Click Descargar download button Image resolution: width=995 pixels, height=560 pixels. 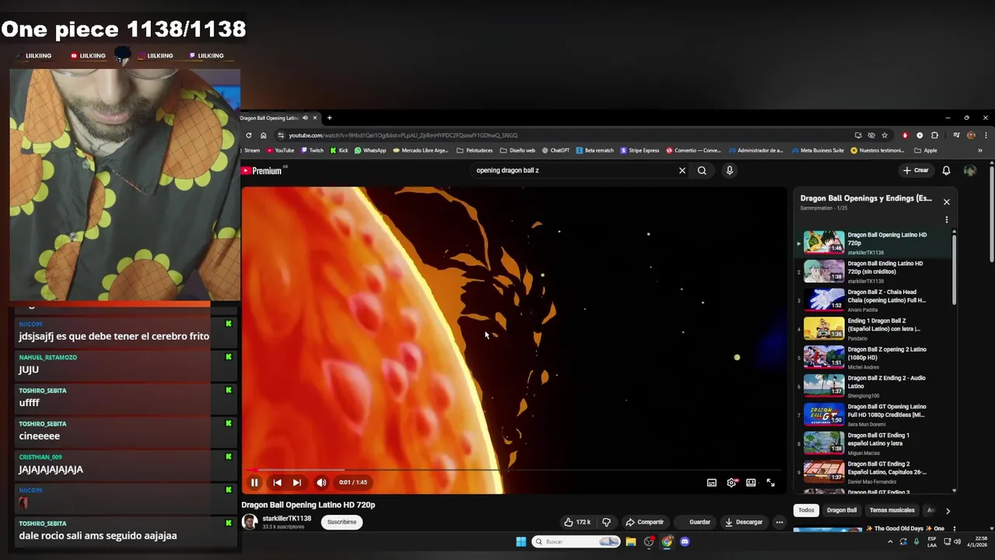tap(743, 522)
